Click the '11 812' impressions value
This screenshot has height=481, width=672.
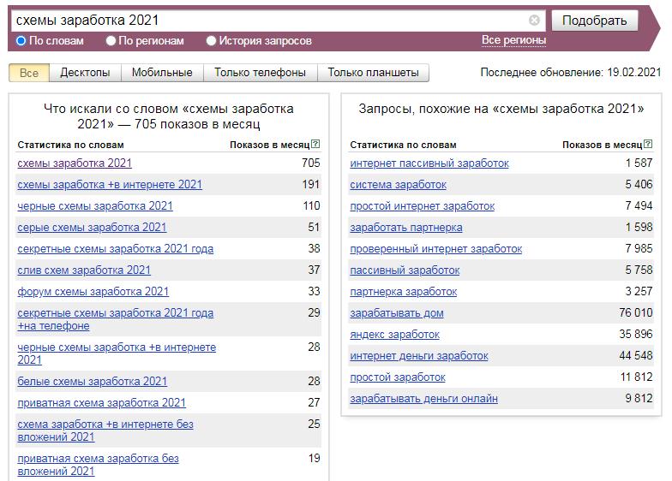tap(636, 377)
